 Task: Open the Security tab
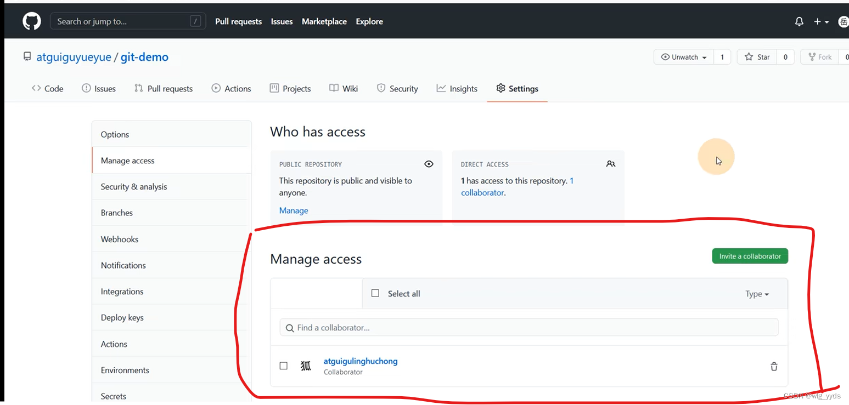tap(397, 88)
